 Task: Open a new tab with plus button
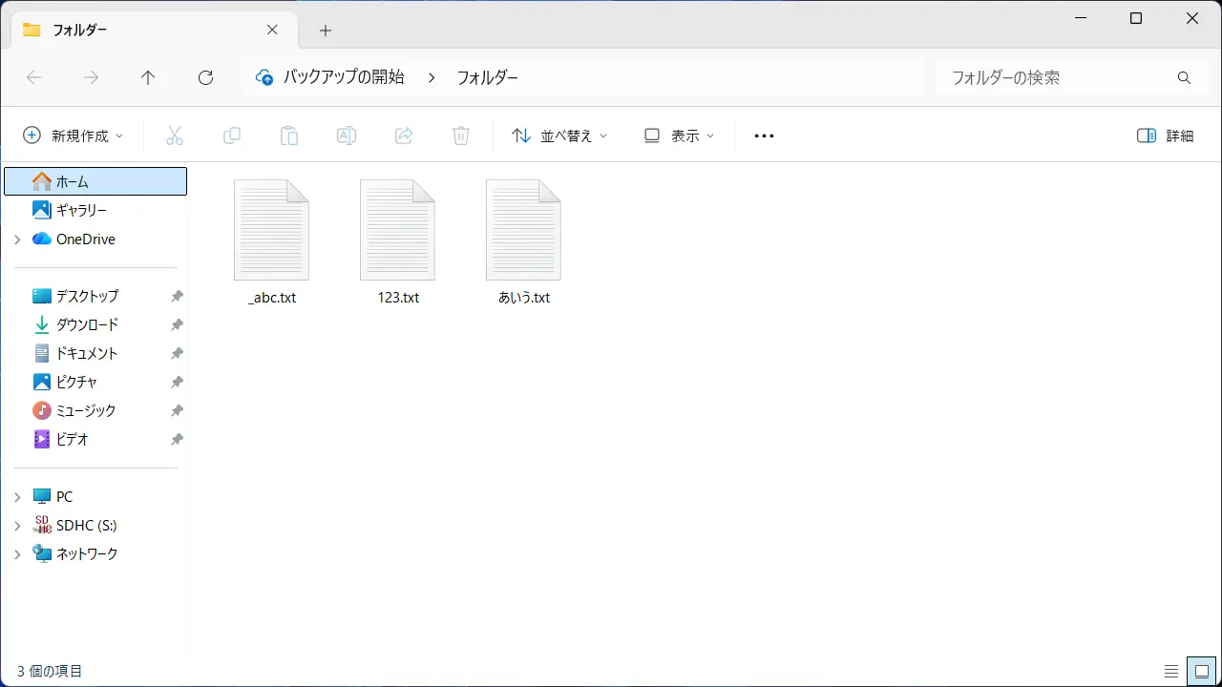326,31
